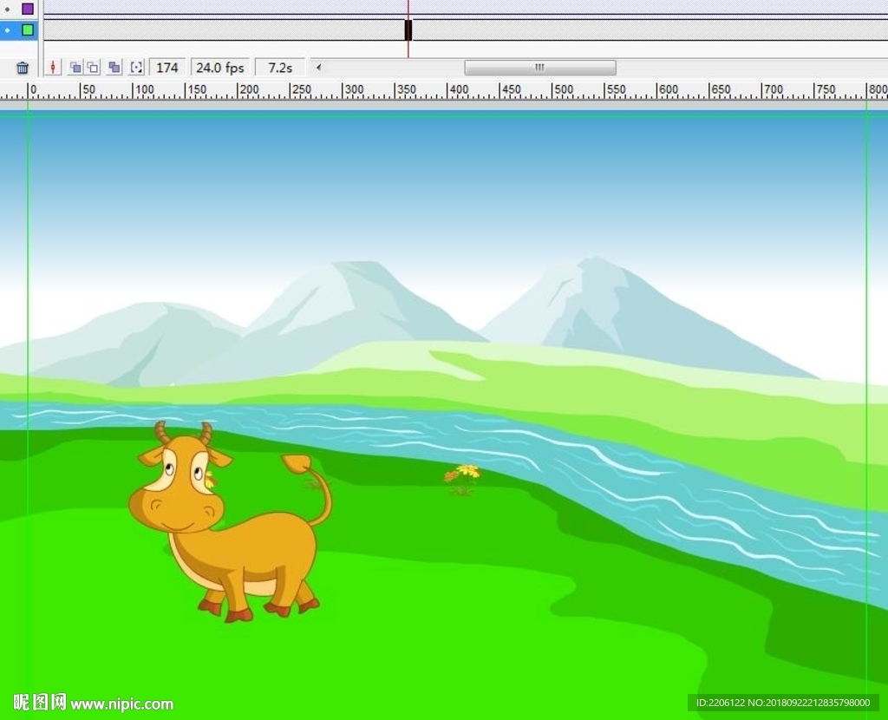Enable Onion Skin Outlines
The height and width of the screenshot is (720, 888).
tap(93, 68)
